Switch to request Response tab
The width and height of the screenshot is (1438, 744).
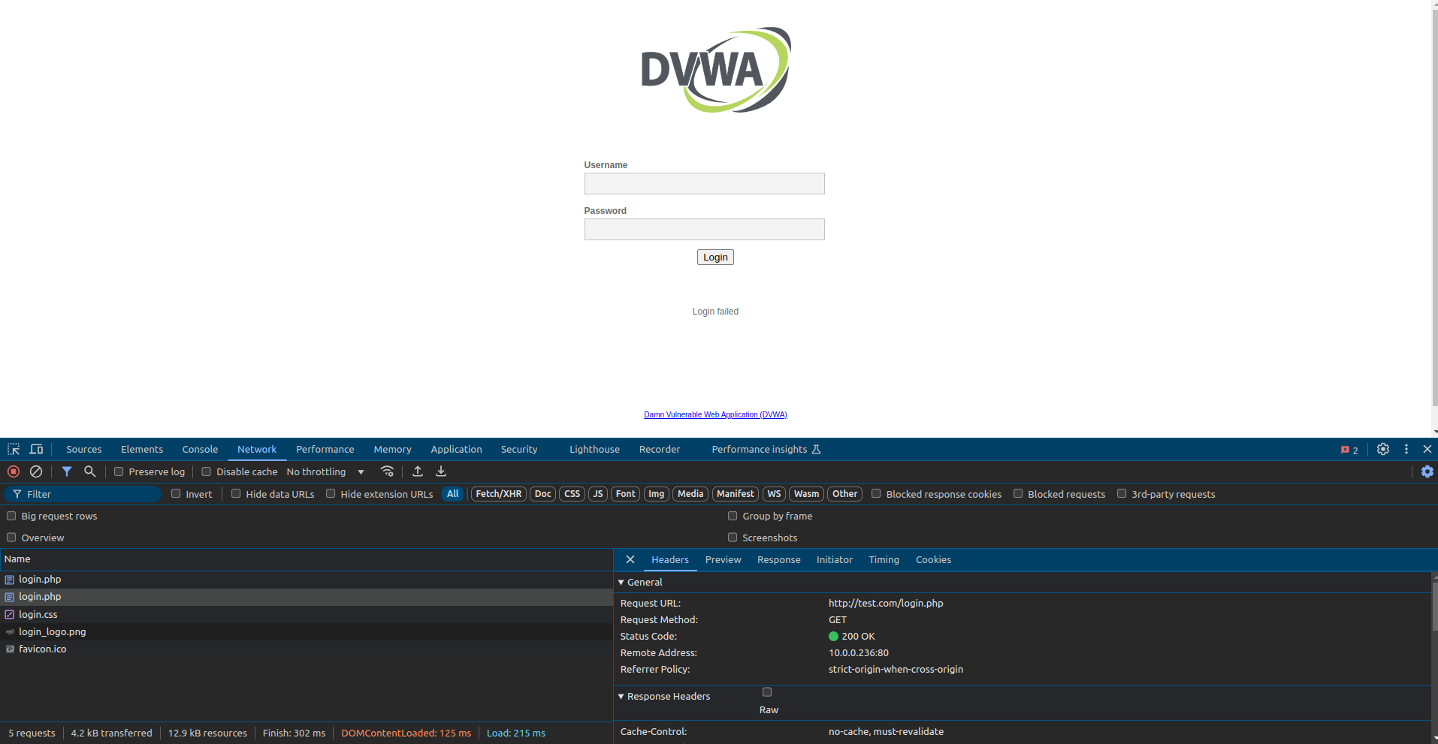[779, 559]
